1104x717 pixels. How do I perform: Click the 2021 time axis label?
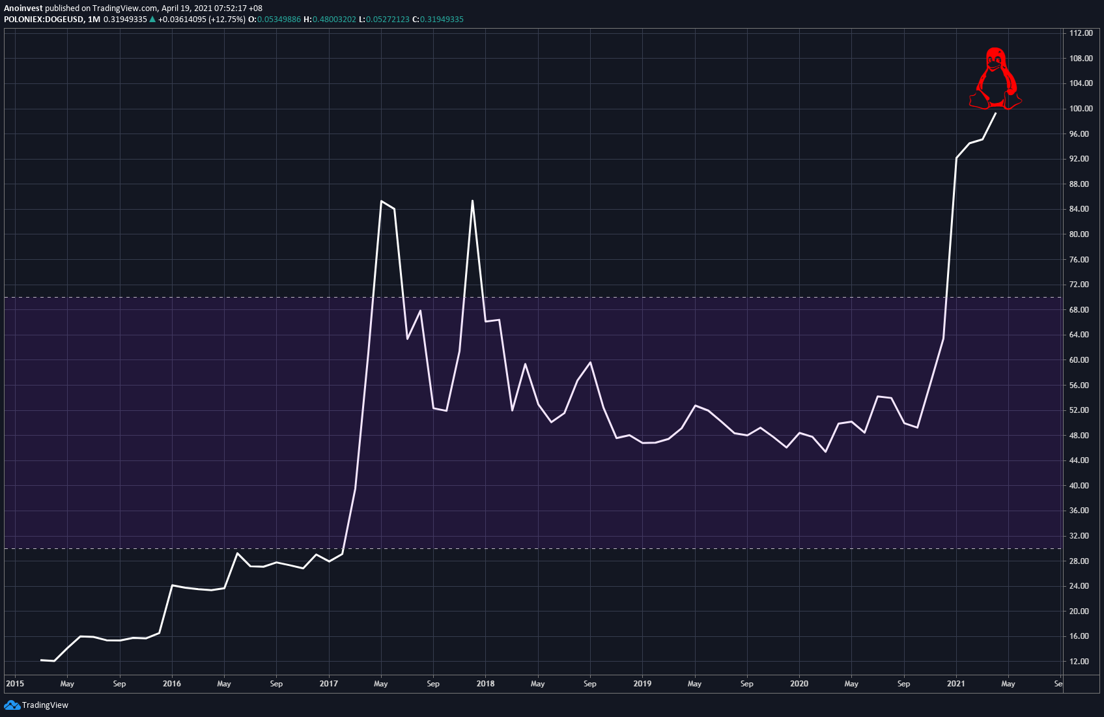[x=956, y=684]
